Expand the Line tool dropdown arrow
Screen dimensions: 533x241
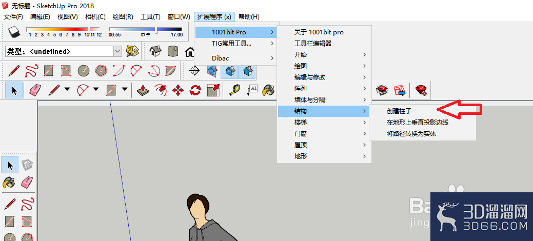pyautogui.click(x=67, y=89)
